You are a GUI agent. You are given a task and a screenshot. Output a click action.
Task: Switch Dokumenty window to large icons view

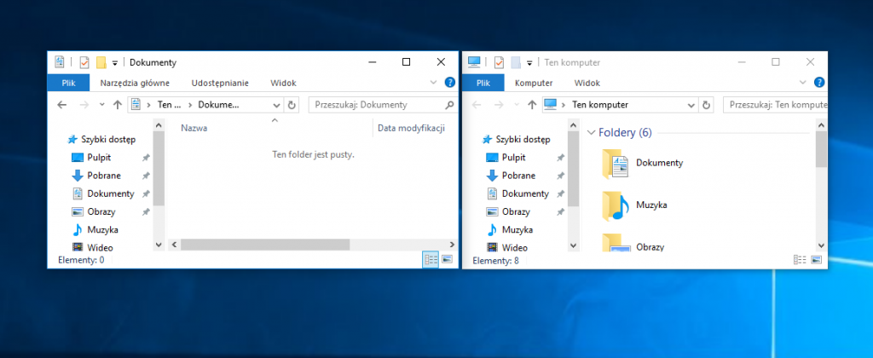click(x=447, y=259)
